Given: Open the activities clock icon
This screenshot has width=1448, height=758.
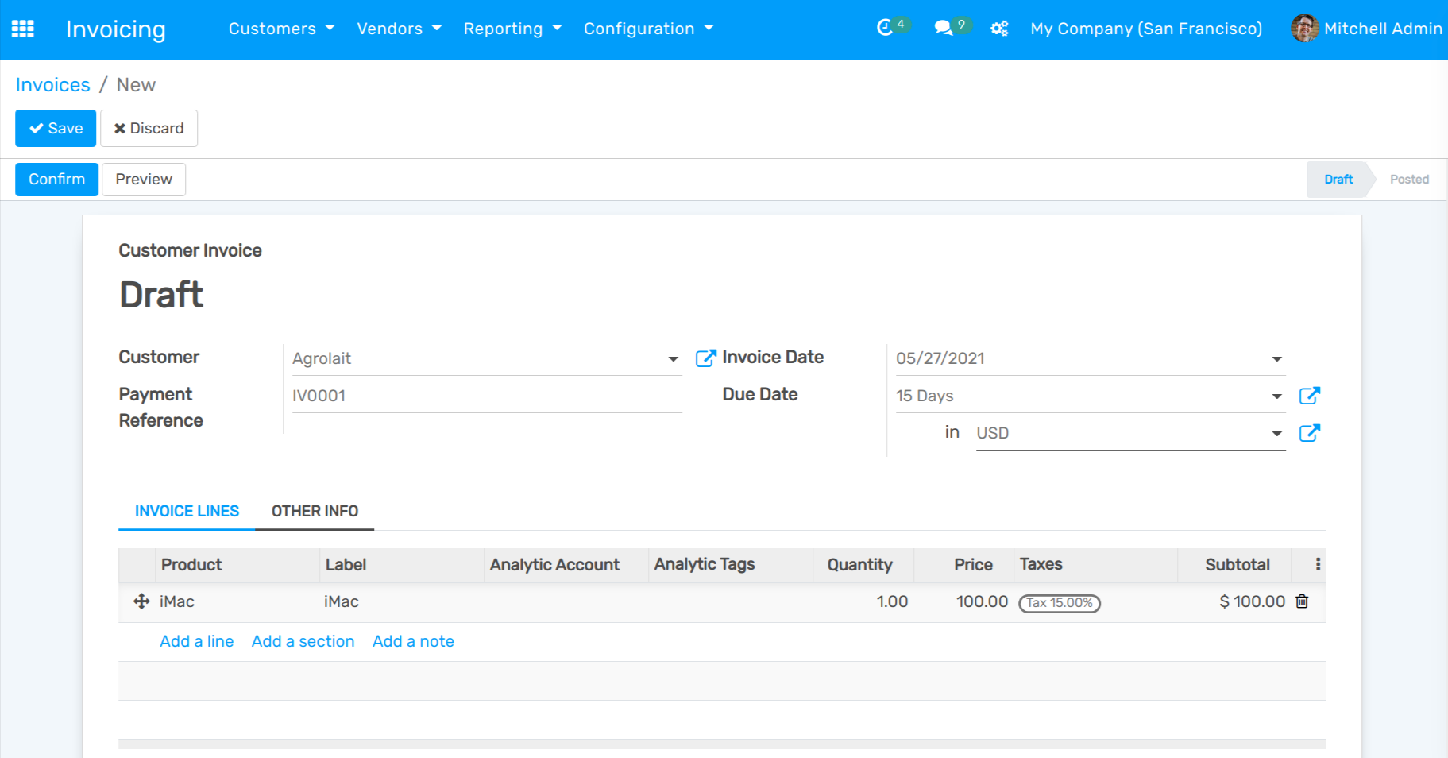Looking at the screenshot, I should pyautogui.click(x=885, y=29).
